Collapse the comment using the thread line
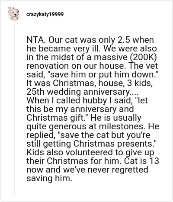The width and height of the screenshot is (173, 202). click(14, 107)
